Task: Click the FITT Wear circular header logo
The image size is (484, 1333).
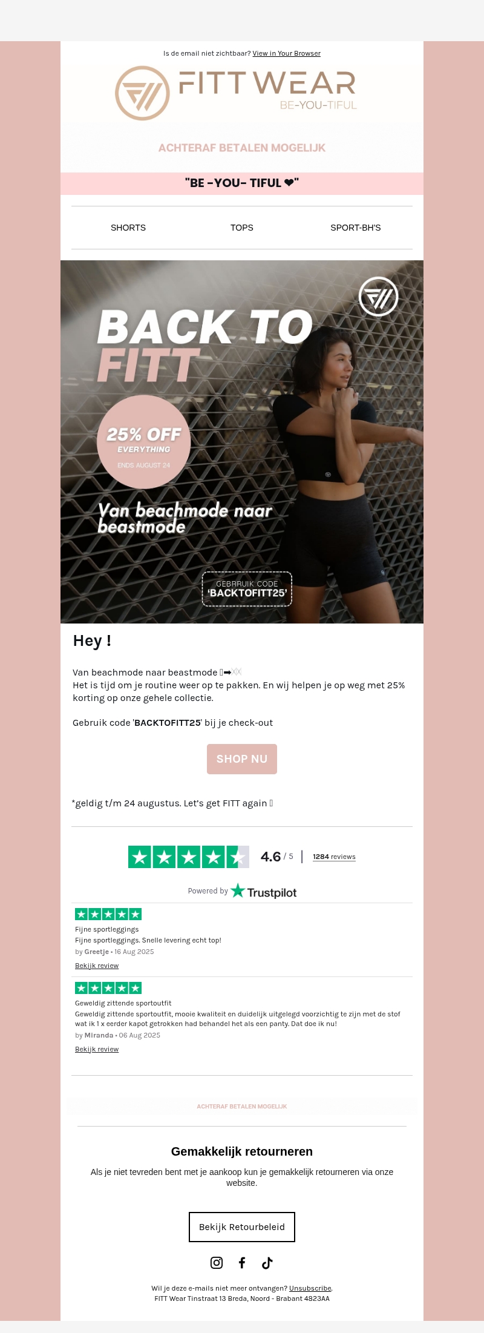Action: click(x=142, y=93)
